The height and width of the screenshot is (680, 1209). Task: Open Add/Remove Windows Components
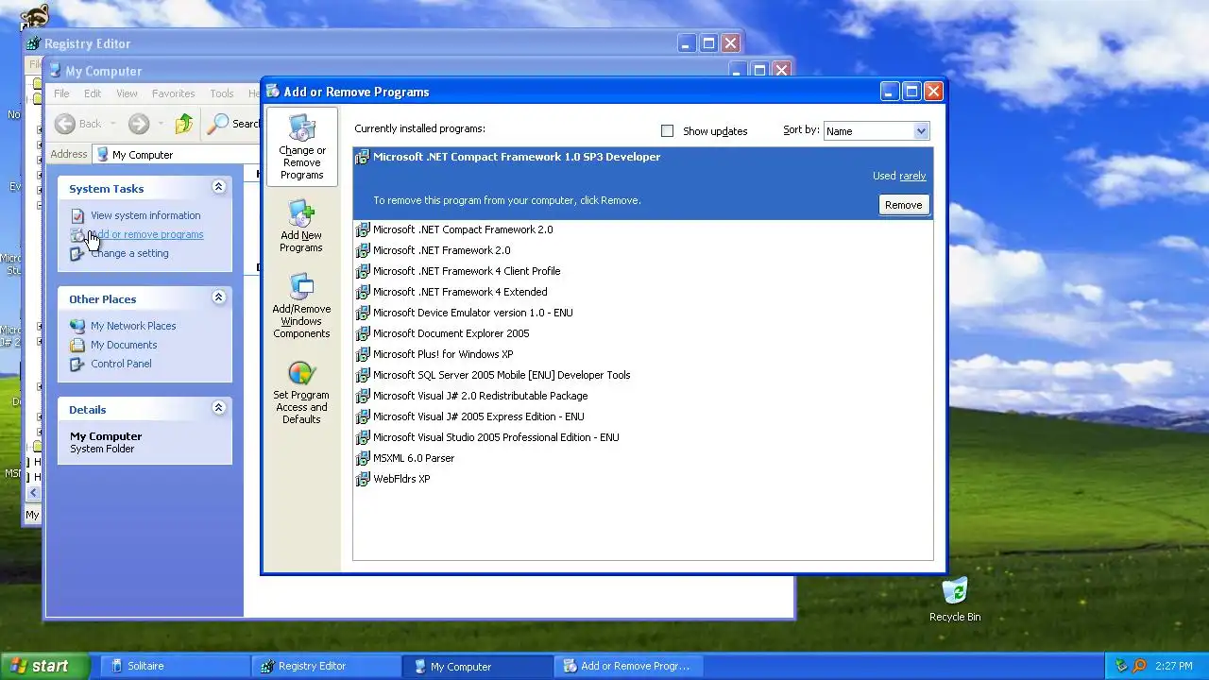coord(301,305)
